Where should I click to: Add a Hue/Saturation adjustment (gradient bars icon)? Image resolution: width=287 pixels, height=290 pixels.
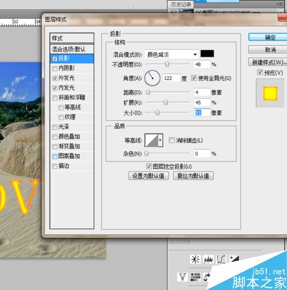195,277
